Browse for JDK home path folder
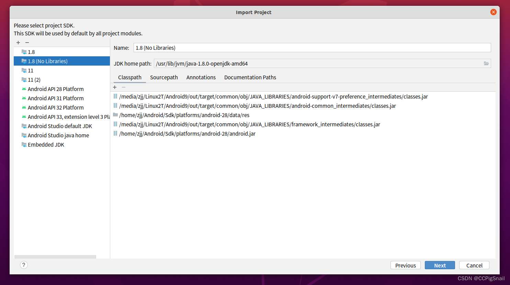510x285 pixels. [x=486, y=64]
